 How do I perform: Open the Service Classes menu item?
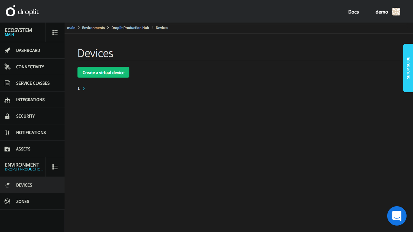pyautogui.click(x=32, y=83)
